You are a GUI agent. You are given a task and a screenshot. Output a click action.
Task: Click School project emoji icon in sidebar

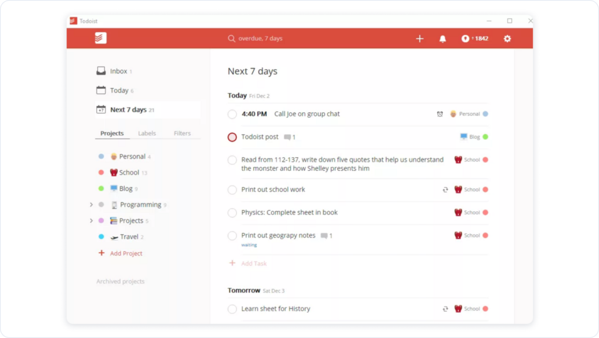[113, 173]
